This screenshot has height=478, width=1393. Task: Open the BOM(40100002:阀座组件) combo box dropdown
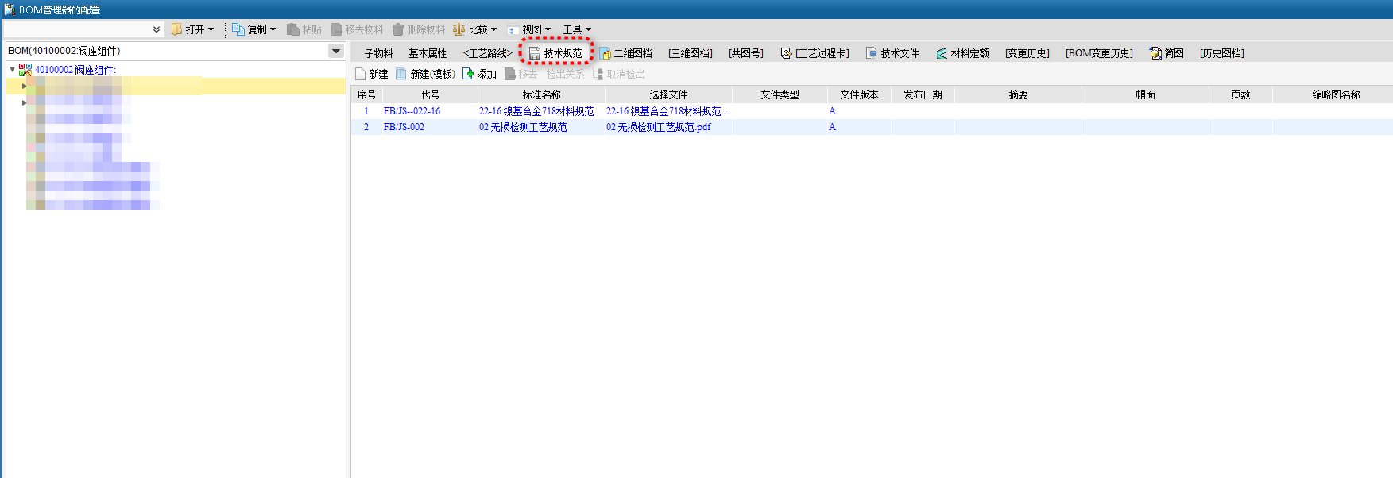[336, 51]
